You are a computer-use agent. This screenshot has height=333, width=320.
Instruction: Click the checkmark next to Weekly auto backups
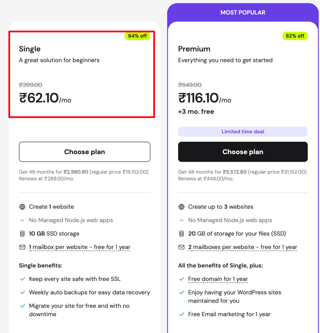22,293
